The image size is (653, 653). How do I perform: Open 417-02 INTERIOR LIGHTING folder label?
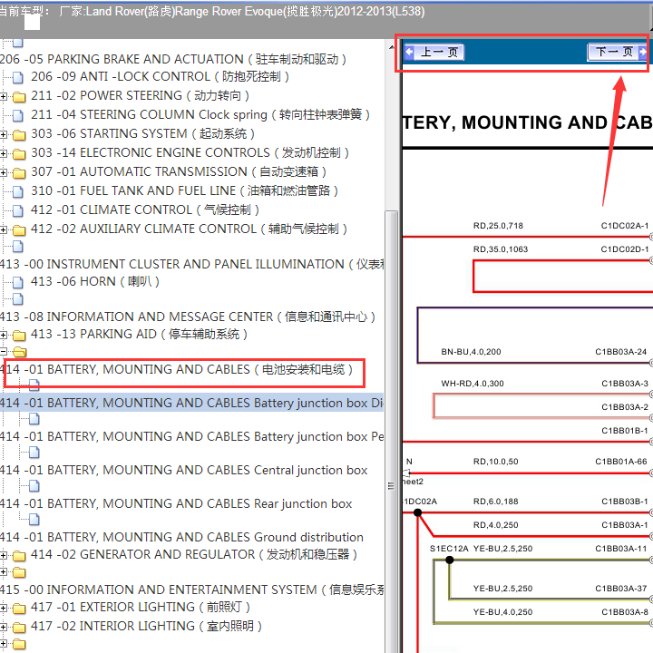(146, 626)
